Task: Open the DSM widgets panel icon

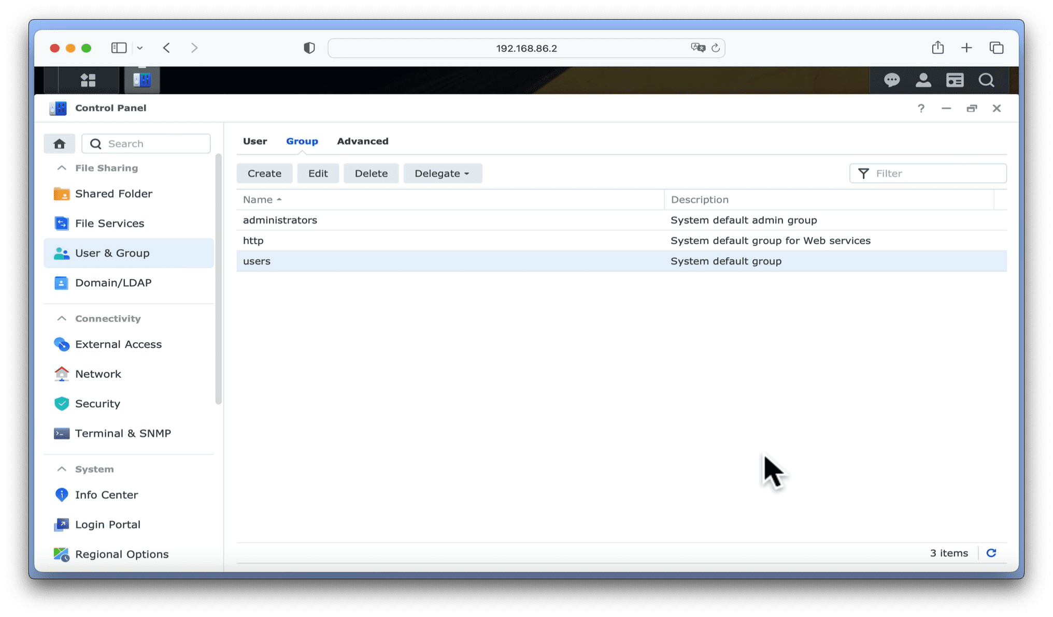Action: tap(955, 80)
